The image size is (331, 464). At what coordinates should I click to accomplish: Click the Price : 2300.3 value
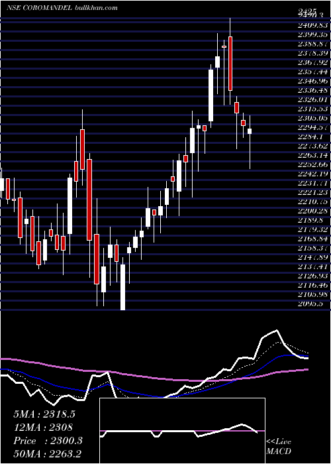pyautogui.click(x=48, y=441)
